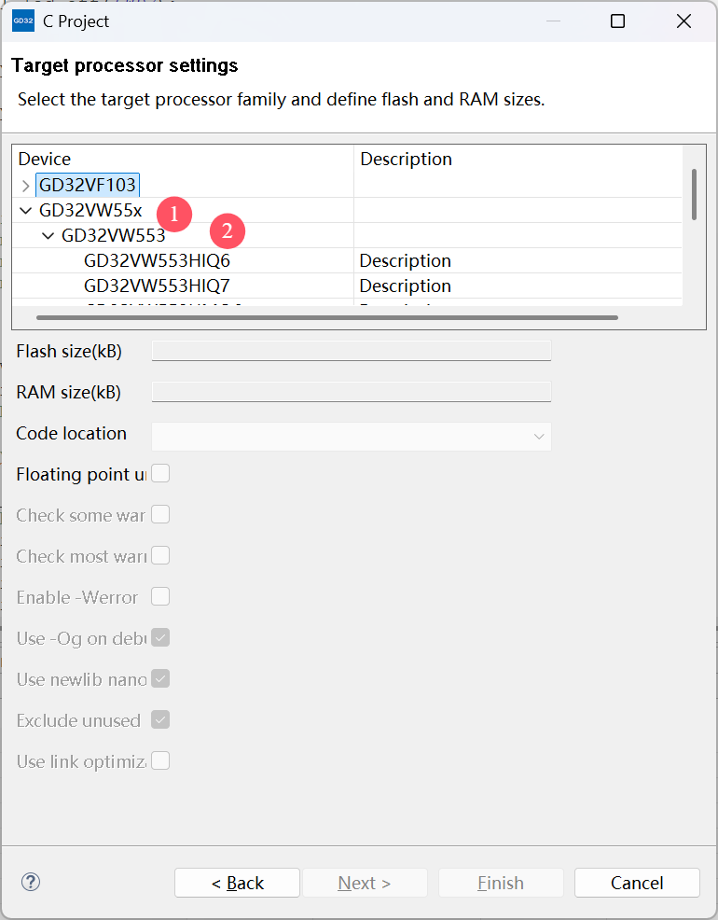Toggle Check some warnings checkbox
The image size is (718, 920).
pyautogui.click(x=160, y=514)
